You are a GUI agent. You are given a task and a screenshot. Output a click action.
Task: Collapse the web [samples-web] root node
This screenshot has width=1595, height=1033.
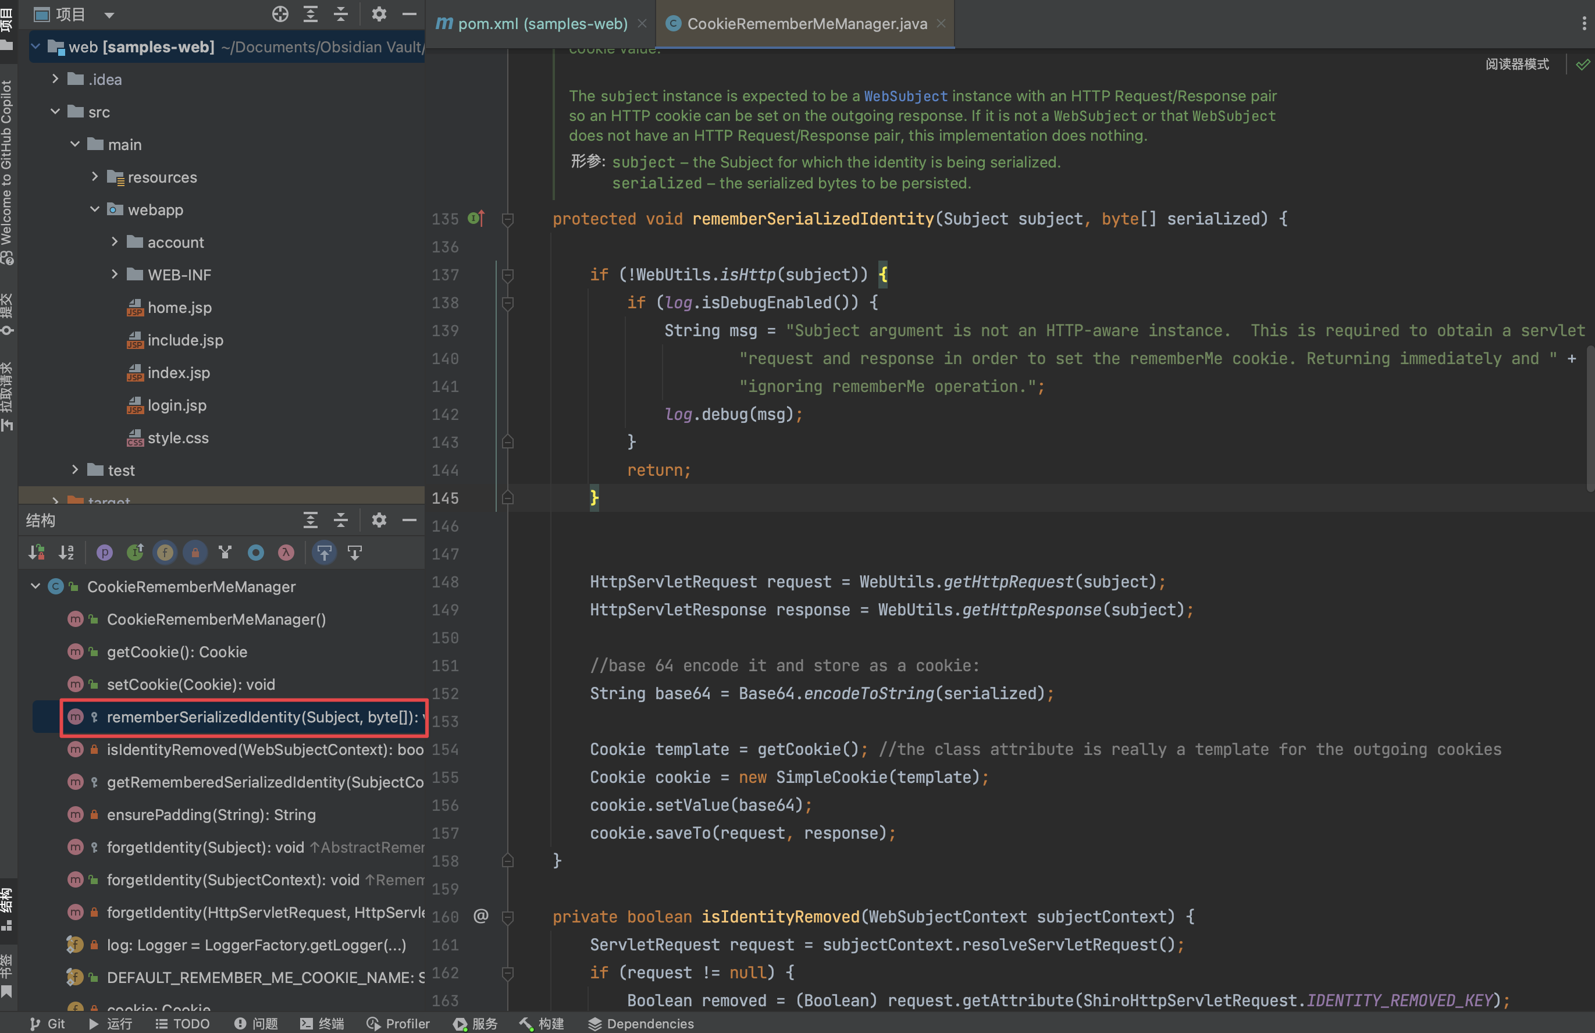pyautogui.click(x=36, y=46)
